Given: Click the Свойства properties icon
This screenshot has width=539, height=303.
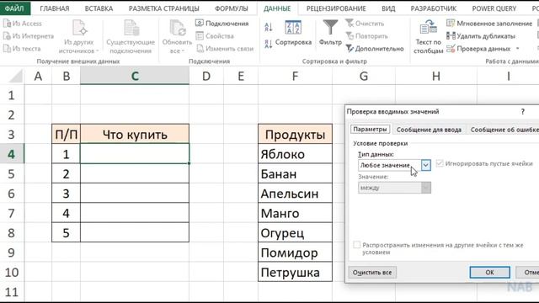Looking at the screenshot, I should point(200,35).
